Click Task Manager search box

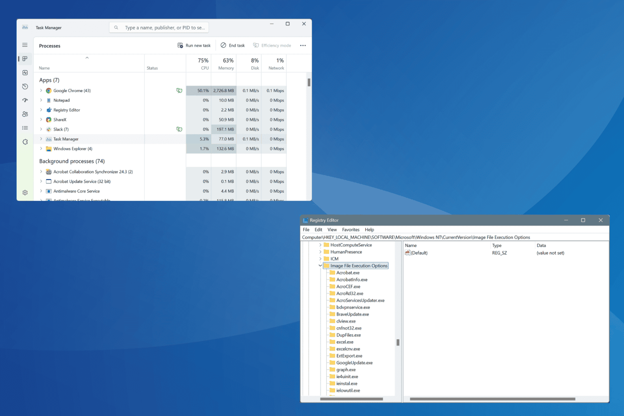coord(159,28)
